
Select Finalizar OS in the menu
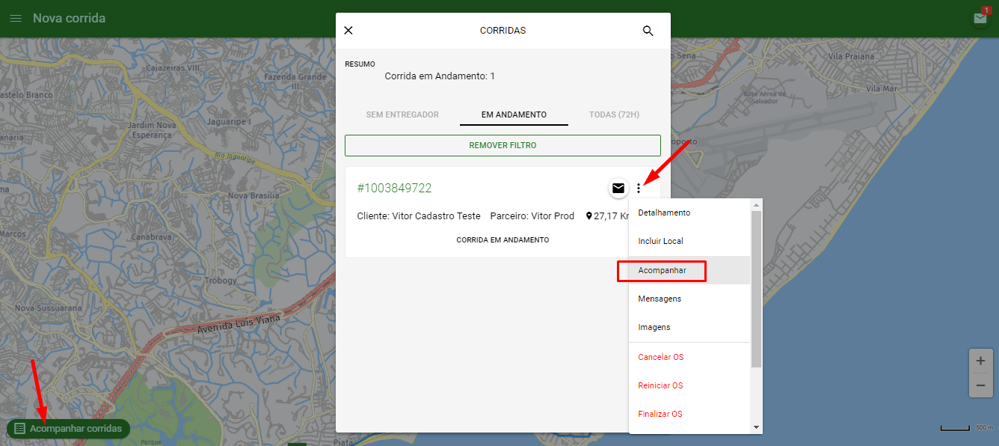(689, 414)
